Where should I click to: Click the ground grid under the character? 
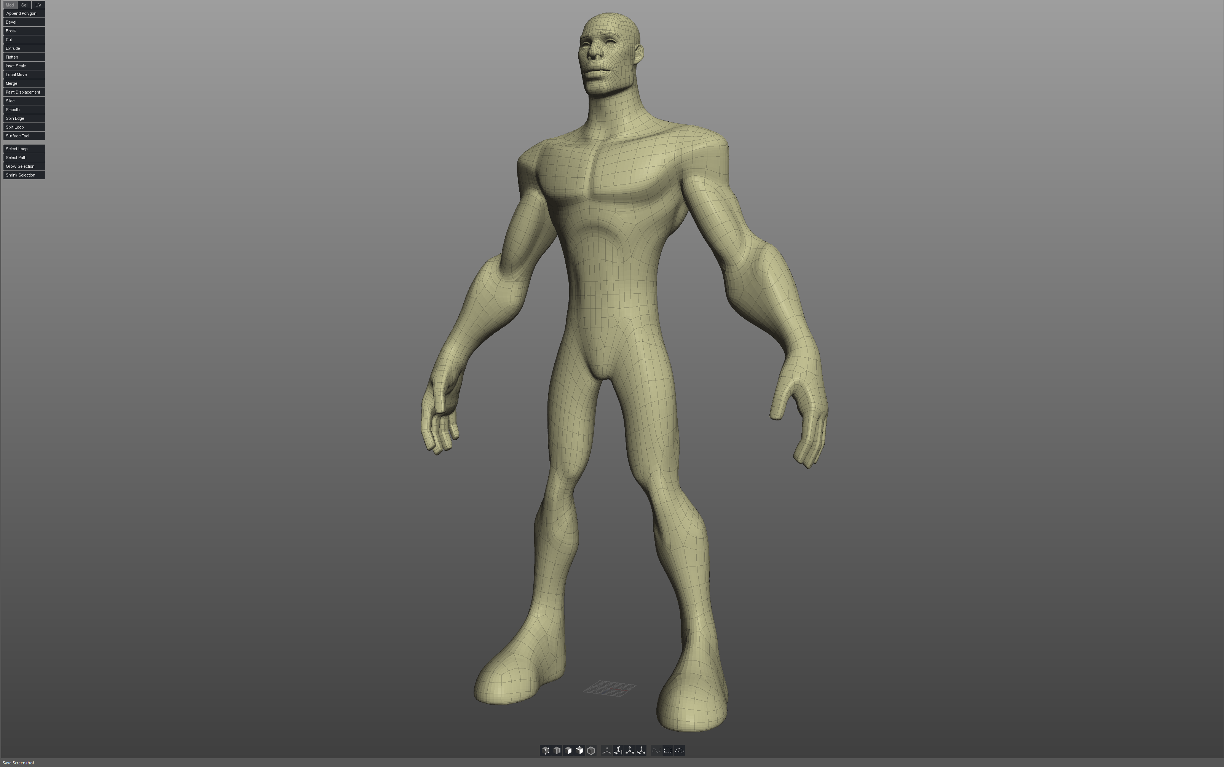610,688
